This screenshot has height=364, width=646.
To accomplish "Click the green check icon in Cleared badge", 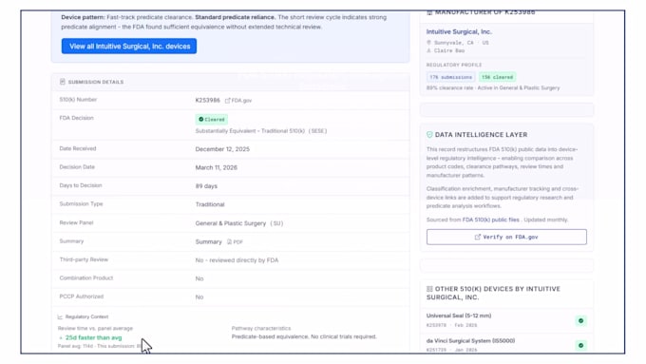I will click(x=201, y=120).
